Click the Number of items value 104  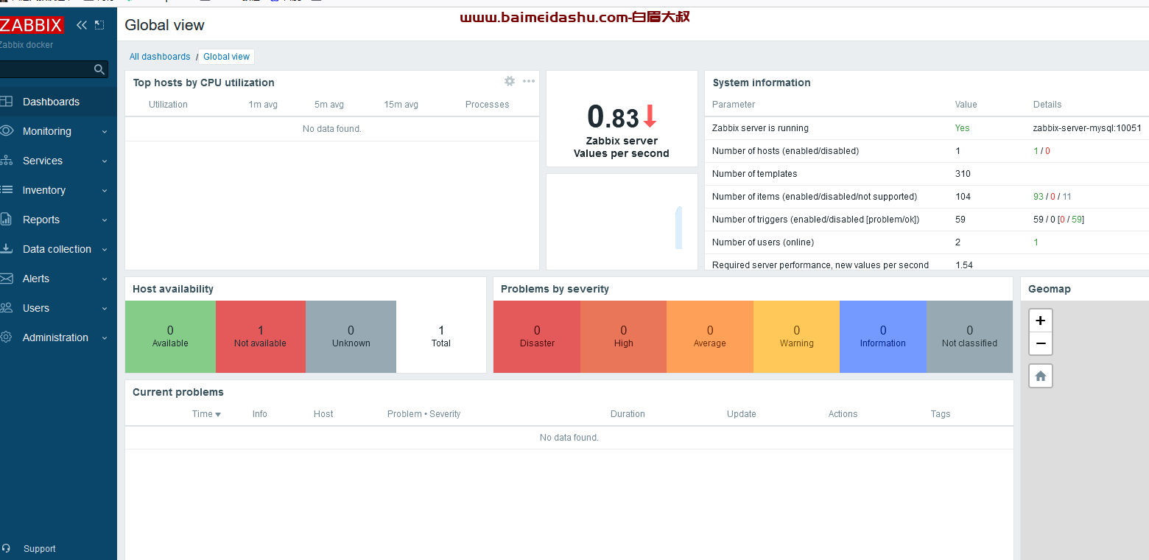[963, 197]
